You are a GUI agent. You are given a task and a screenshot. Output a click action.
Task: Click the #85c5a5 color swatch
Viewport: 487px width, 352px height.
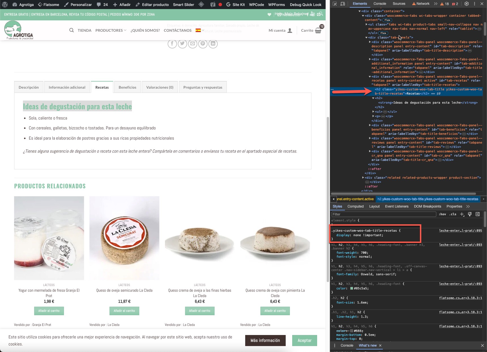(352, 289)
